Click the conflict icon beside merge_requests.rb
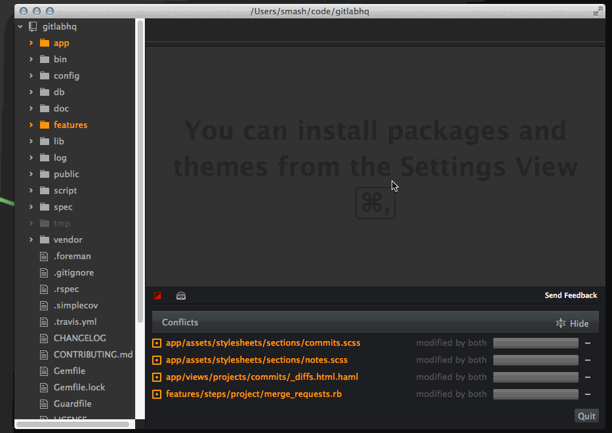Viewport: 612px width, 433px height. point(157,394)
